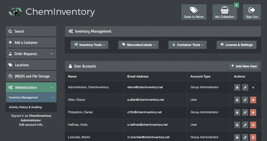The height and width of the screenshot is (141, 267).
Task: Edit the ChemInventory Administrator account
Action: pos(245,87)
